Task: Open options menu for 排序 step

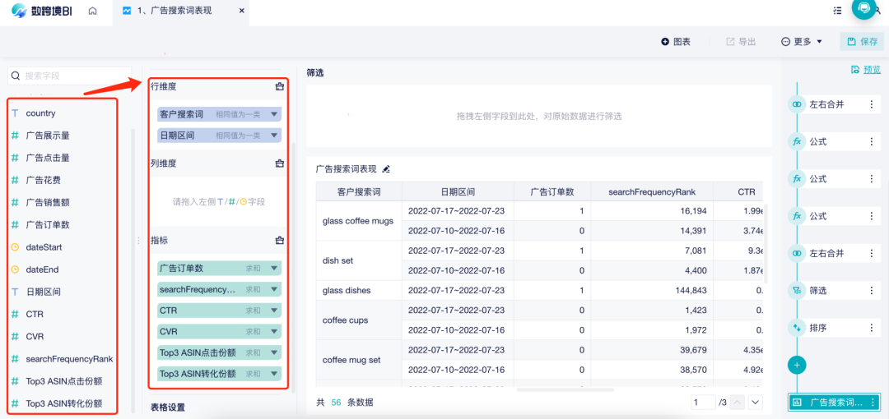Action: (x=872, y=328)
